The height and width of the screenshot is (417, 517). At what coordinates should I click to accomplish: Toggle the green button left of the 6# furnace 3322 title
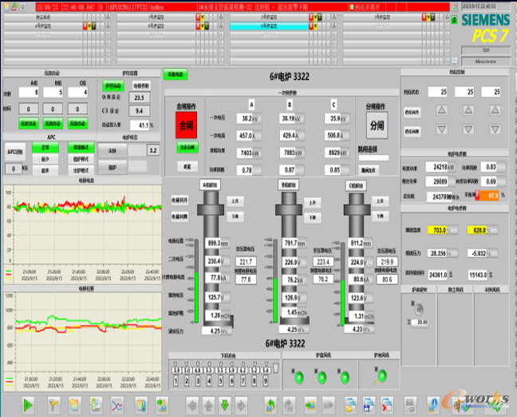pyautogui.click(x=176, y=74)
